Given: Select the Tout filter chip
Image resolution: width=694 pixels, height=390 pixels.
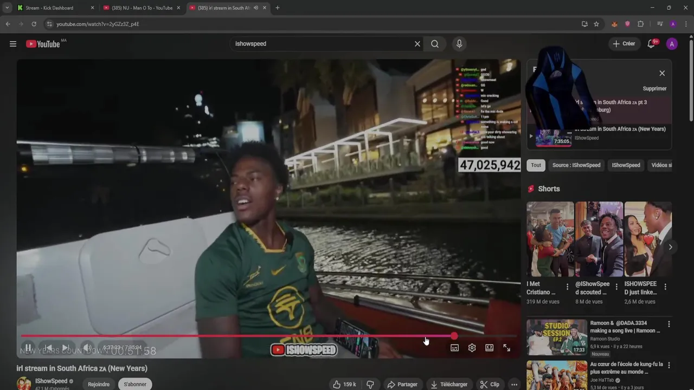Looking at the screenshot, I should click(x=536, y=165).
